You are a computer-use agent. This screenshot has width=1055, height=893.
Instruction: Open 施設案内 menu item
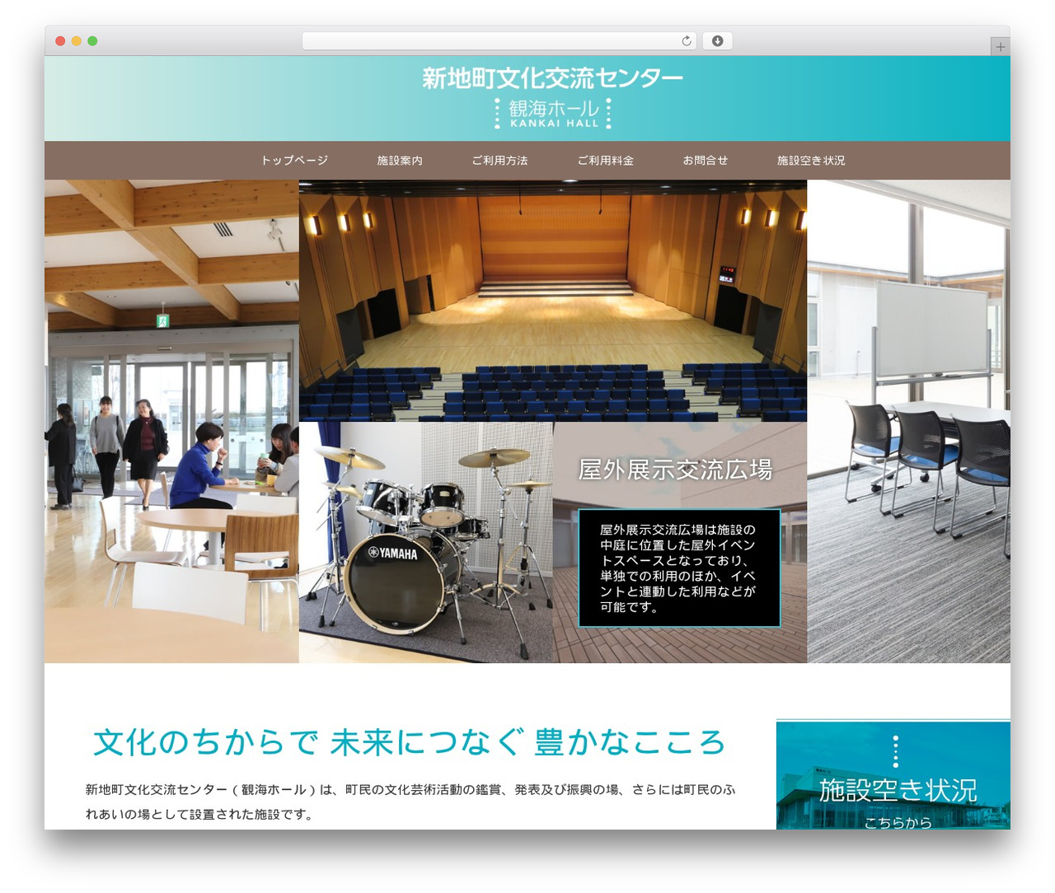pos(400,161)
